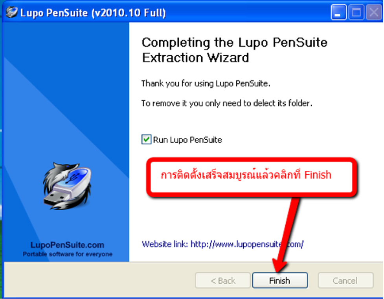Click the "To remove it" instruction sentence
This screenshot has height=299, width=384.
point(227,104)
